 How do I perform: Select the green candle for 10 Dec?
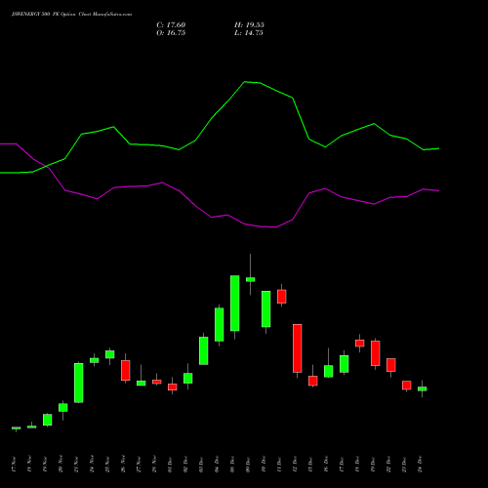click(266, 308)
